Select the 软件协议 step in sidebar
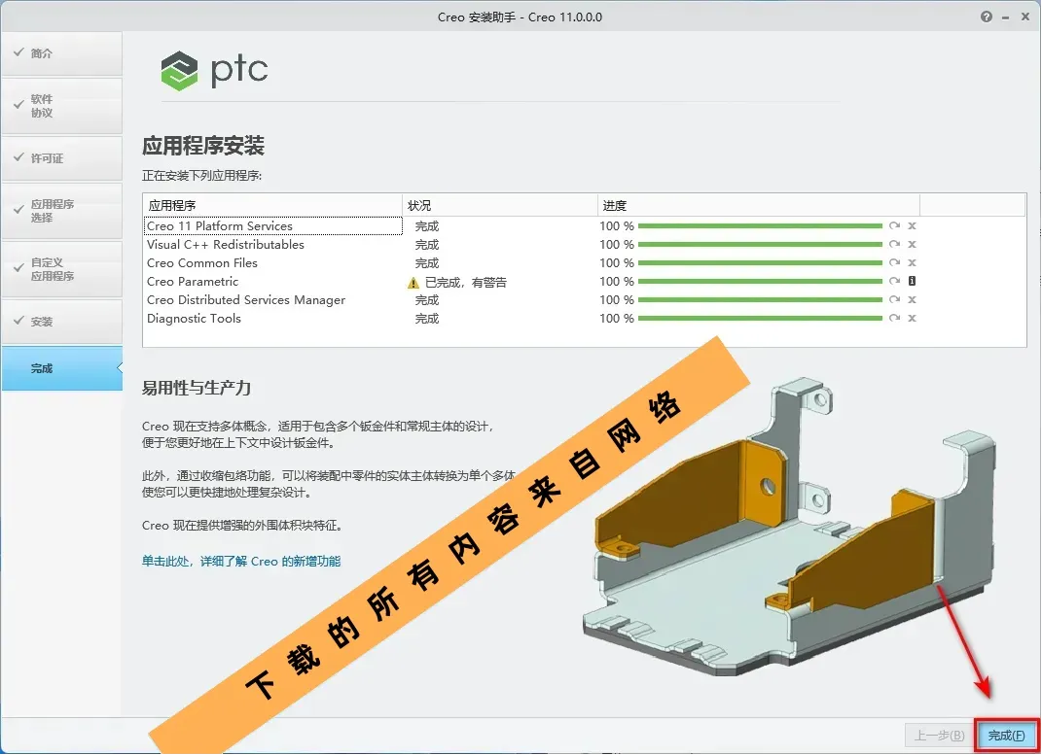This screenshot has height=755, width=1042. click(x=62, y=106)
